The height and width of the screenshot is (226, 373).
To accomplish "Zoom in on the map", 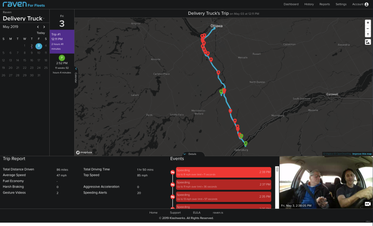I will [x=368, y=23].
